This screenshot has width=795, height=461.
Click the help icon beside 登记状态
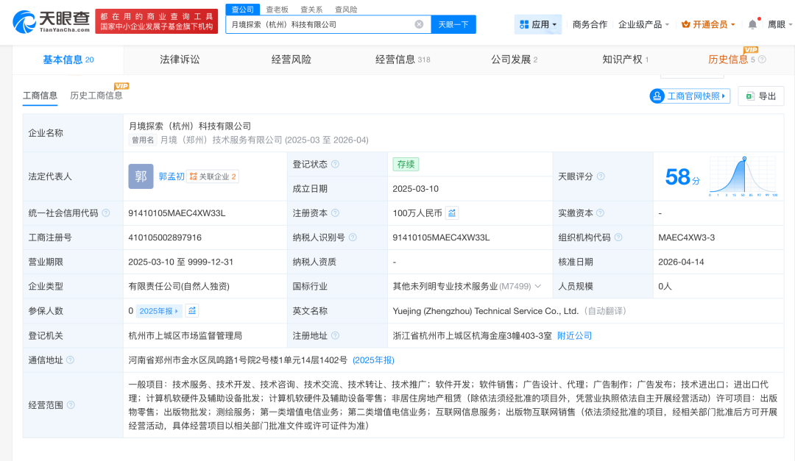tap(335, 164)
